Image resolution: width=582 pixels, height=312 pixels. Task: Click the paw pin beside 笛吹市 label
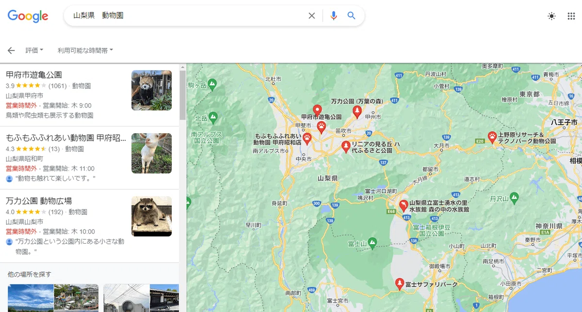pyautogui.click(x=322, y=127)
